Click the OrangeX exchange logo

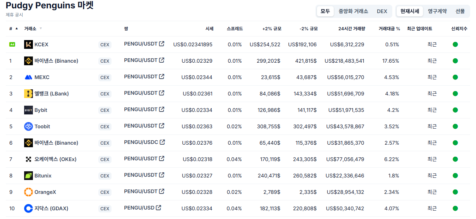pos(29,192)
